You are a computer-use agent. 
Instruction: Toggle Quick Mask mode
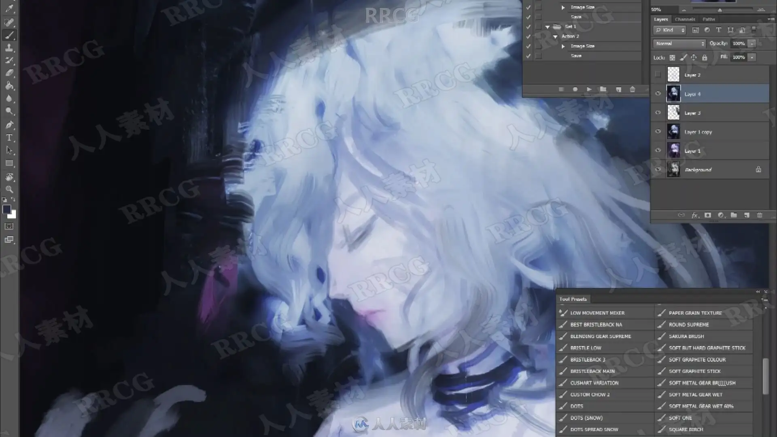point(9,227)
